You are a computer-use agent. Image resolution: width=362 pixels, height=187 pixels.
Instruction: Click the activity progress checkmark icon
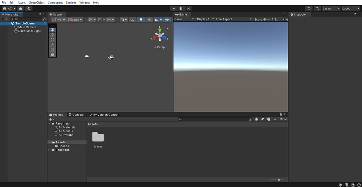pos(359,185)
